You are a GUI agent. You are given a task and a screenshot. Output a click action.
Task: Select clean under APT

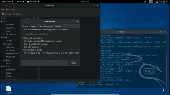[x=8, y=31]
